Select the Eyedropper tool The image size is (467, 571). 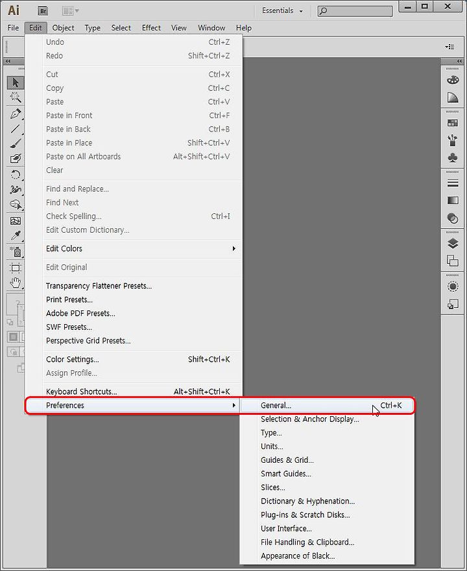click(16, 236)
